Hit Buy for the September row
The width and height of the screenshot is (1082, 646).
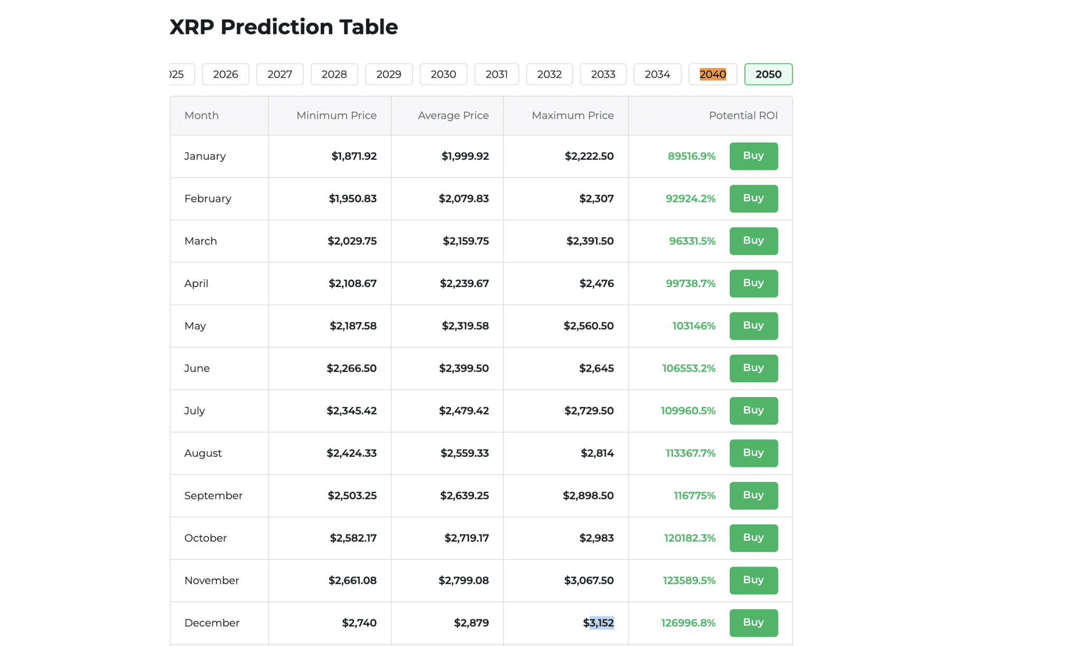click(x=753, y=495)
